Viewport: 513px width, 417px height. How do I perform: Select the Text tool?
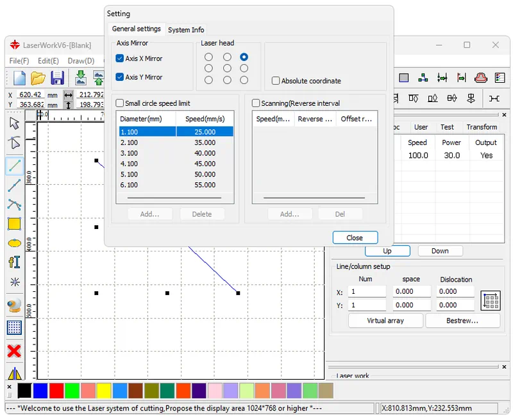coord(14,262)
